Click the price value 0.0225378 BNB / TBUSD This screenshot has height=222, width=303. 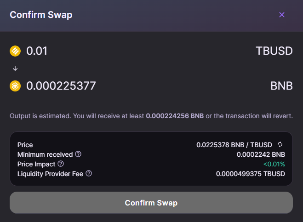tap(234, 145)
